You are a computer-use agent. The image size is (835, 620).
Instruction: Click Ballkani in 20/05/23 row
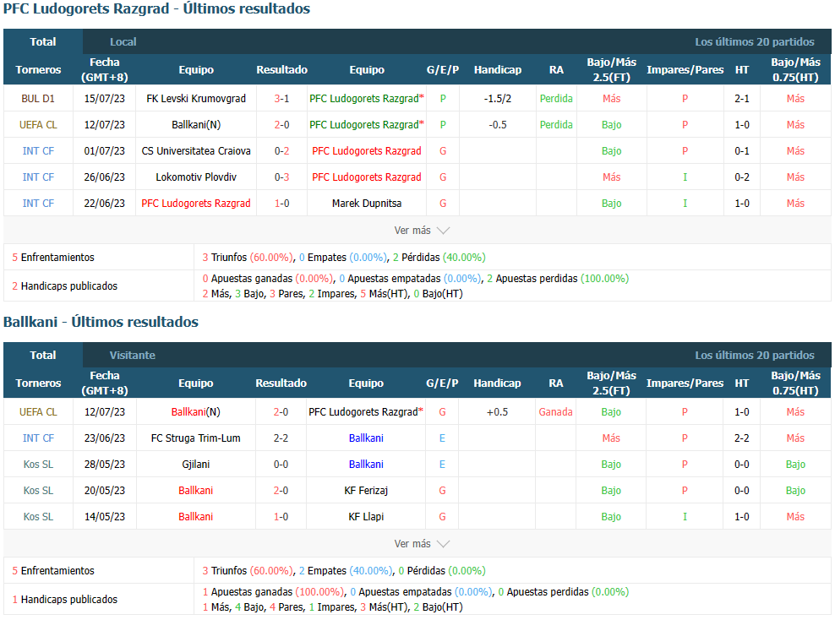pos(195,490)
